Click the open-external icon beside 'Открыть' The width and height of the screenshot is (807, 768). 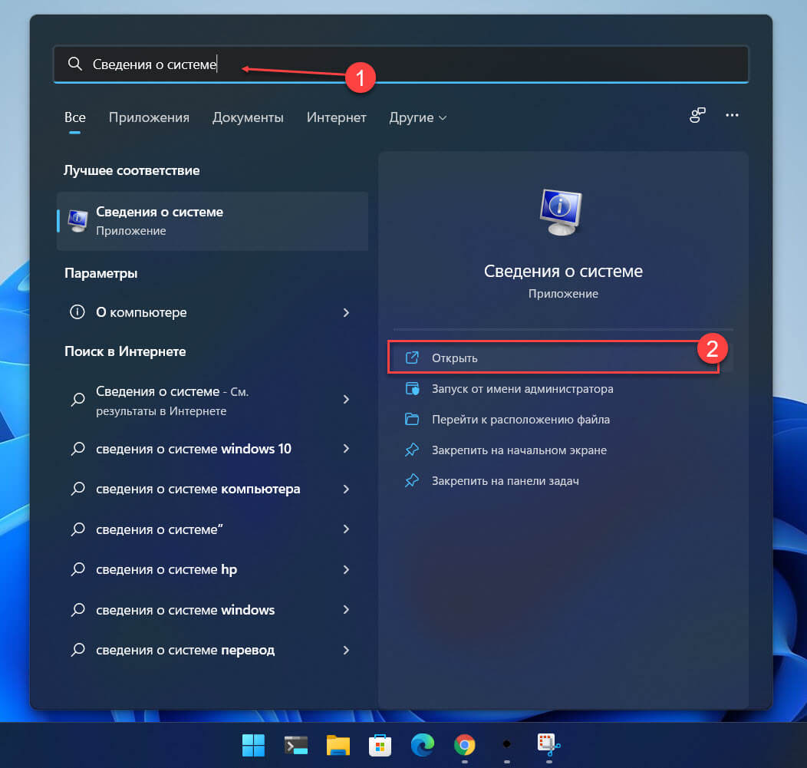(412, 358)
